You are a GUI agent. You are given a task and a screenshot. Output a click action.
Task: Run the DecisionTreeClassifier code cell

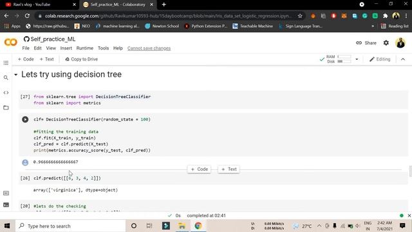point(25,119)
